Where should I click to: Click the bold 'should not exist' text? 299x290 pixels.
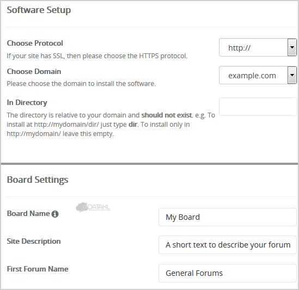point(167,115)
